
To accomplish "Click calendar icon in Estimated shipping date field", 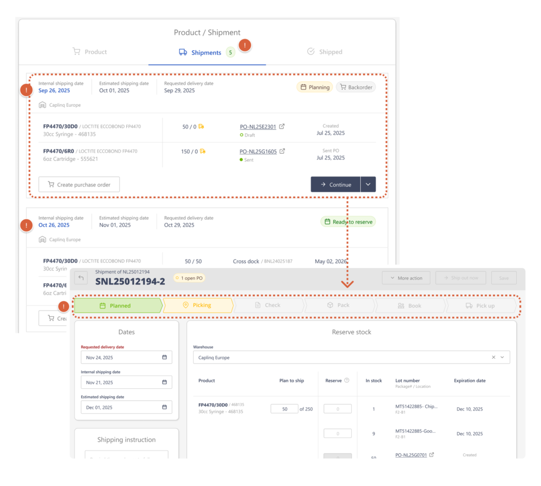I will pos(164,407).
